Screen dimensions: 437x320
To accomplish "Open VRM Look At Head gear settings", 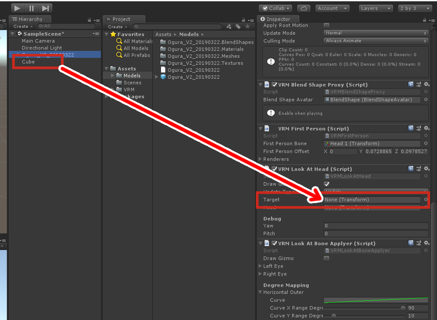I will [427, 169].
